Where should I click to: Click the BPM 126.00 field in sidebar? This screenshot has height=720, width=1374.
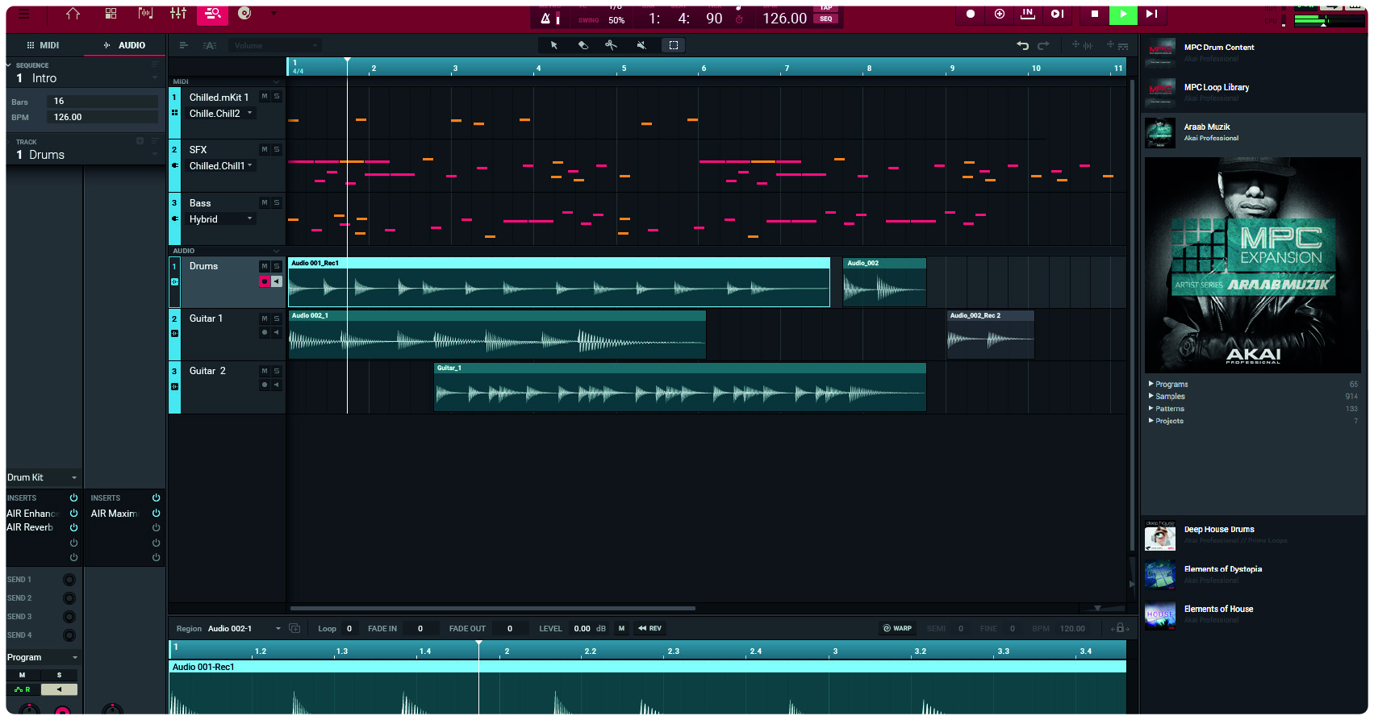point(102,117)
